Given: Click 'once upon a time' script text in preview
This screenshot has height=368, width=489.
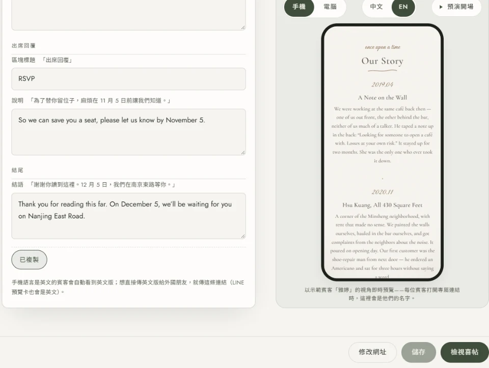Looking at the screenshot, I should pos(383,47).
